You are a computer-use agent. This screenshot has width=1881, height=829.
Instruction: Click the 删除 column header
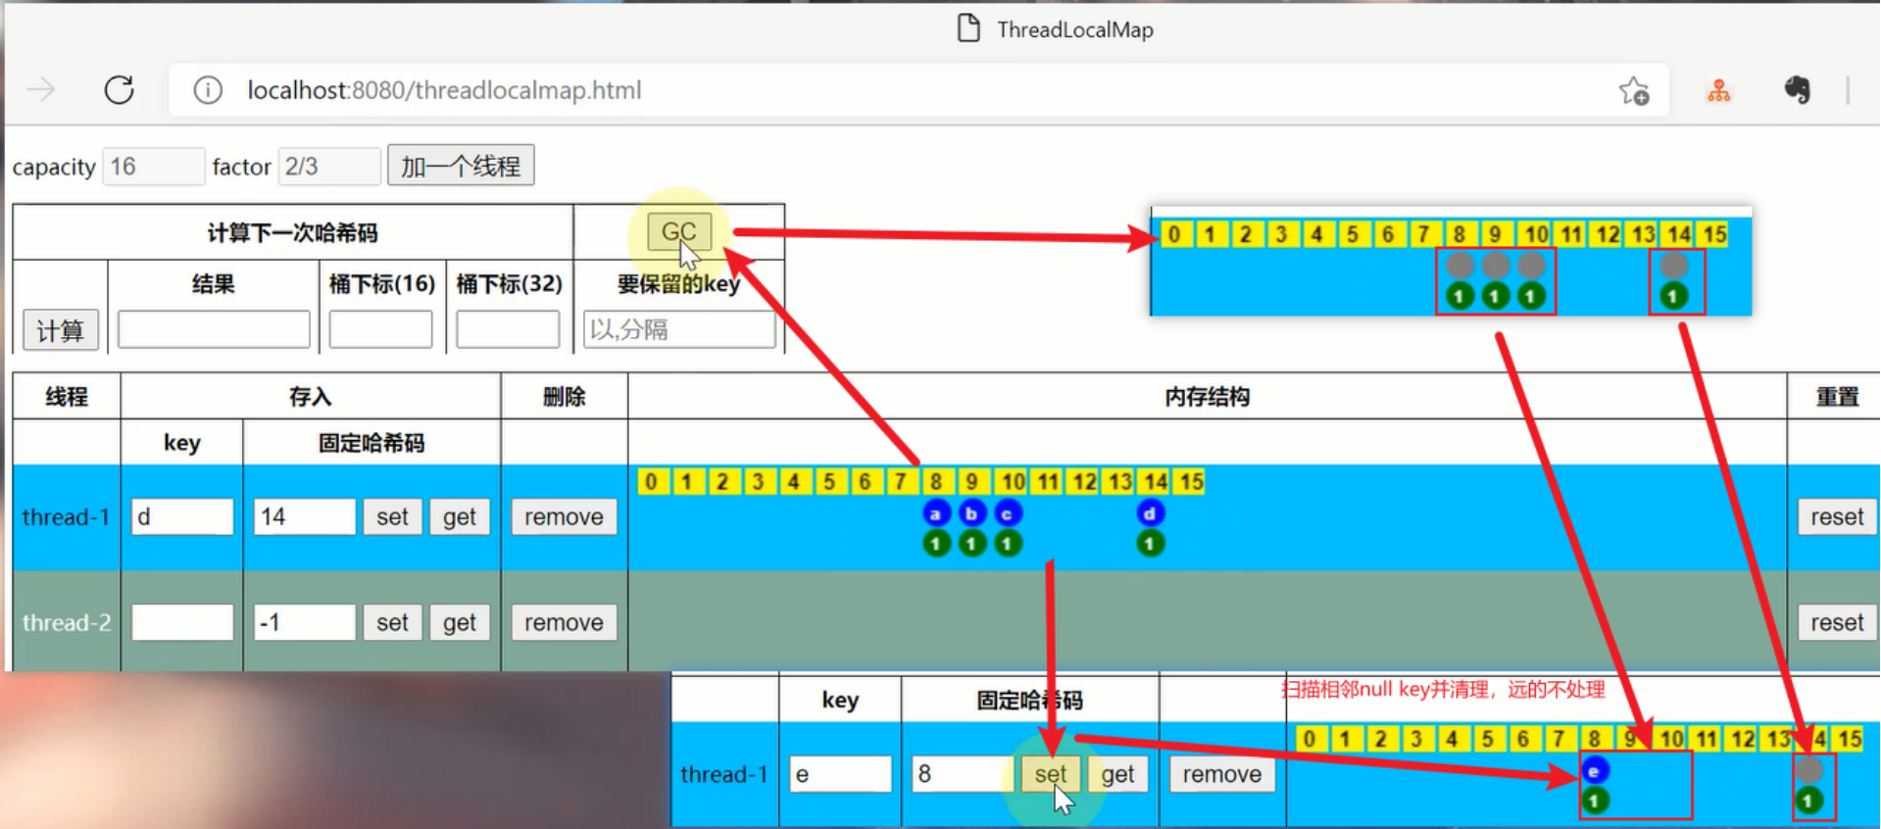point(564,397)
